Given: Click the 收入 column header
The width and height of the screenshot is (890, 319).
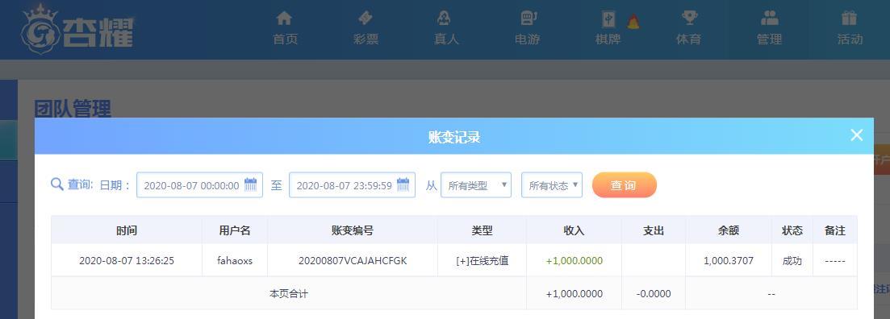Looking at the screenshot, I should click(x=574, y=230).
